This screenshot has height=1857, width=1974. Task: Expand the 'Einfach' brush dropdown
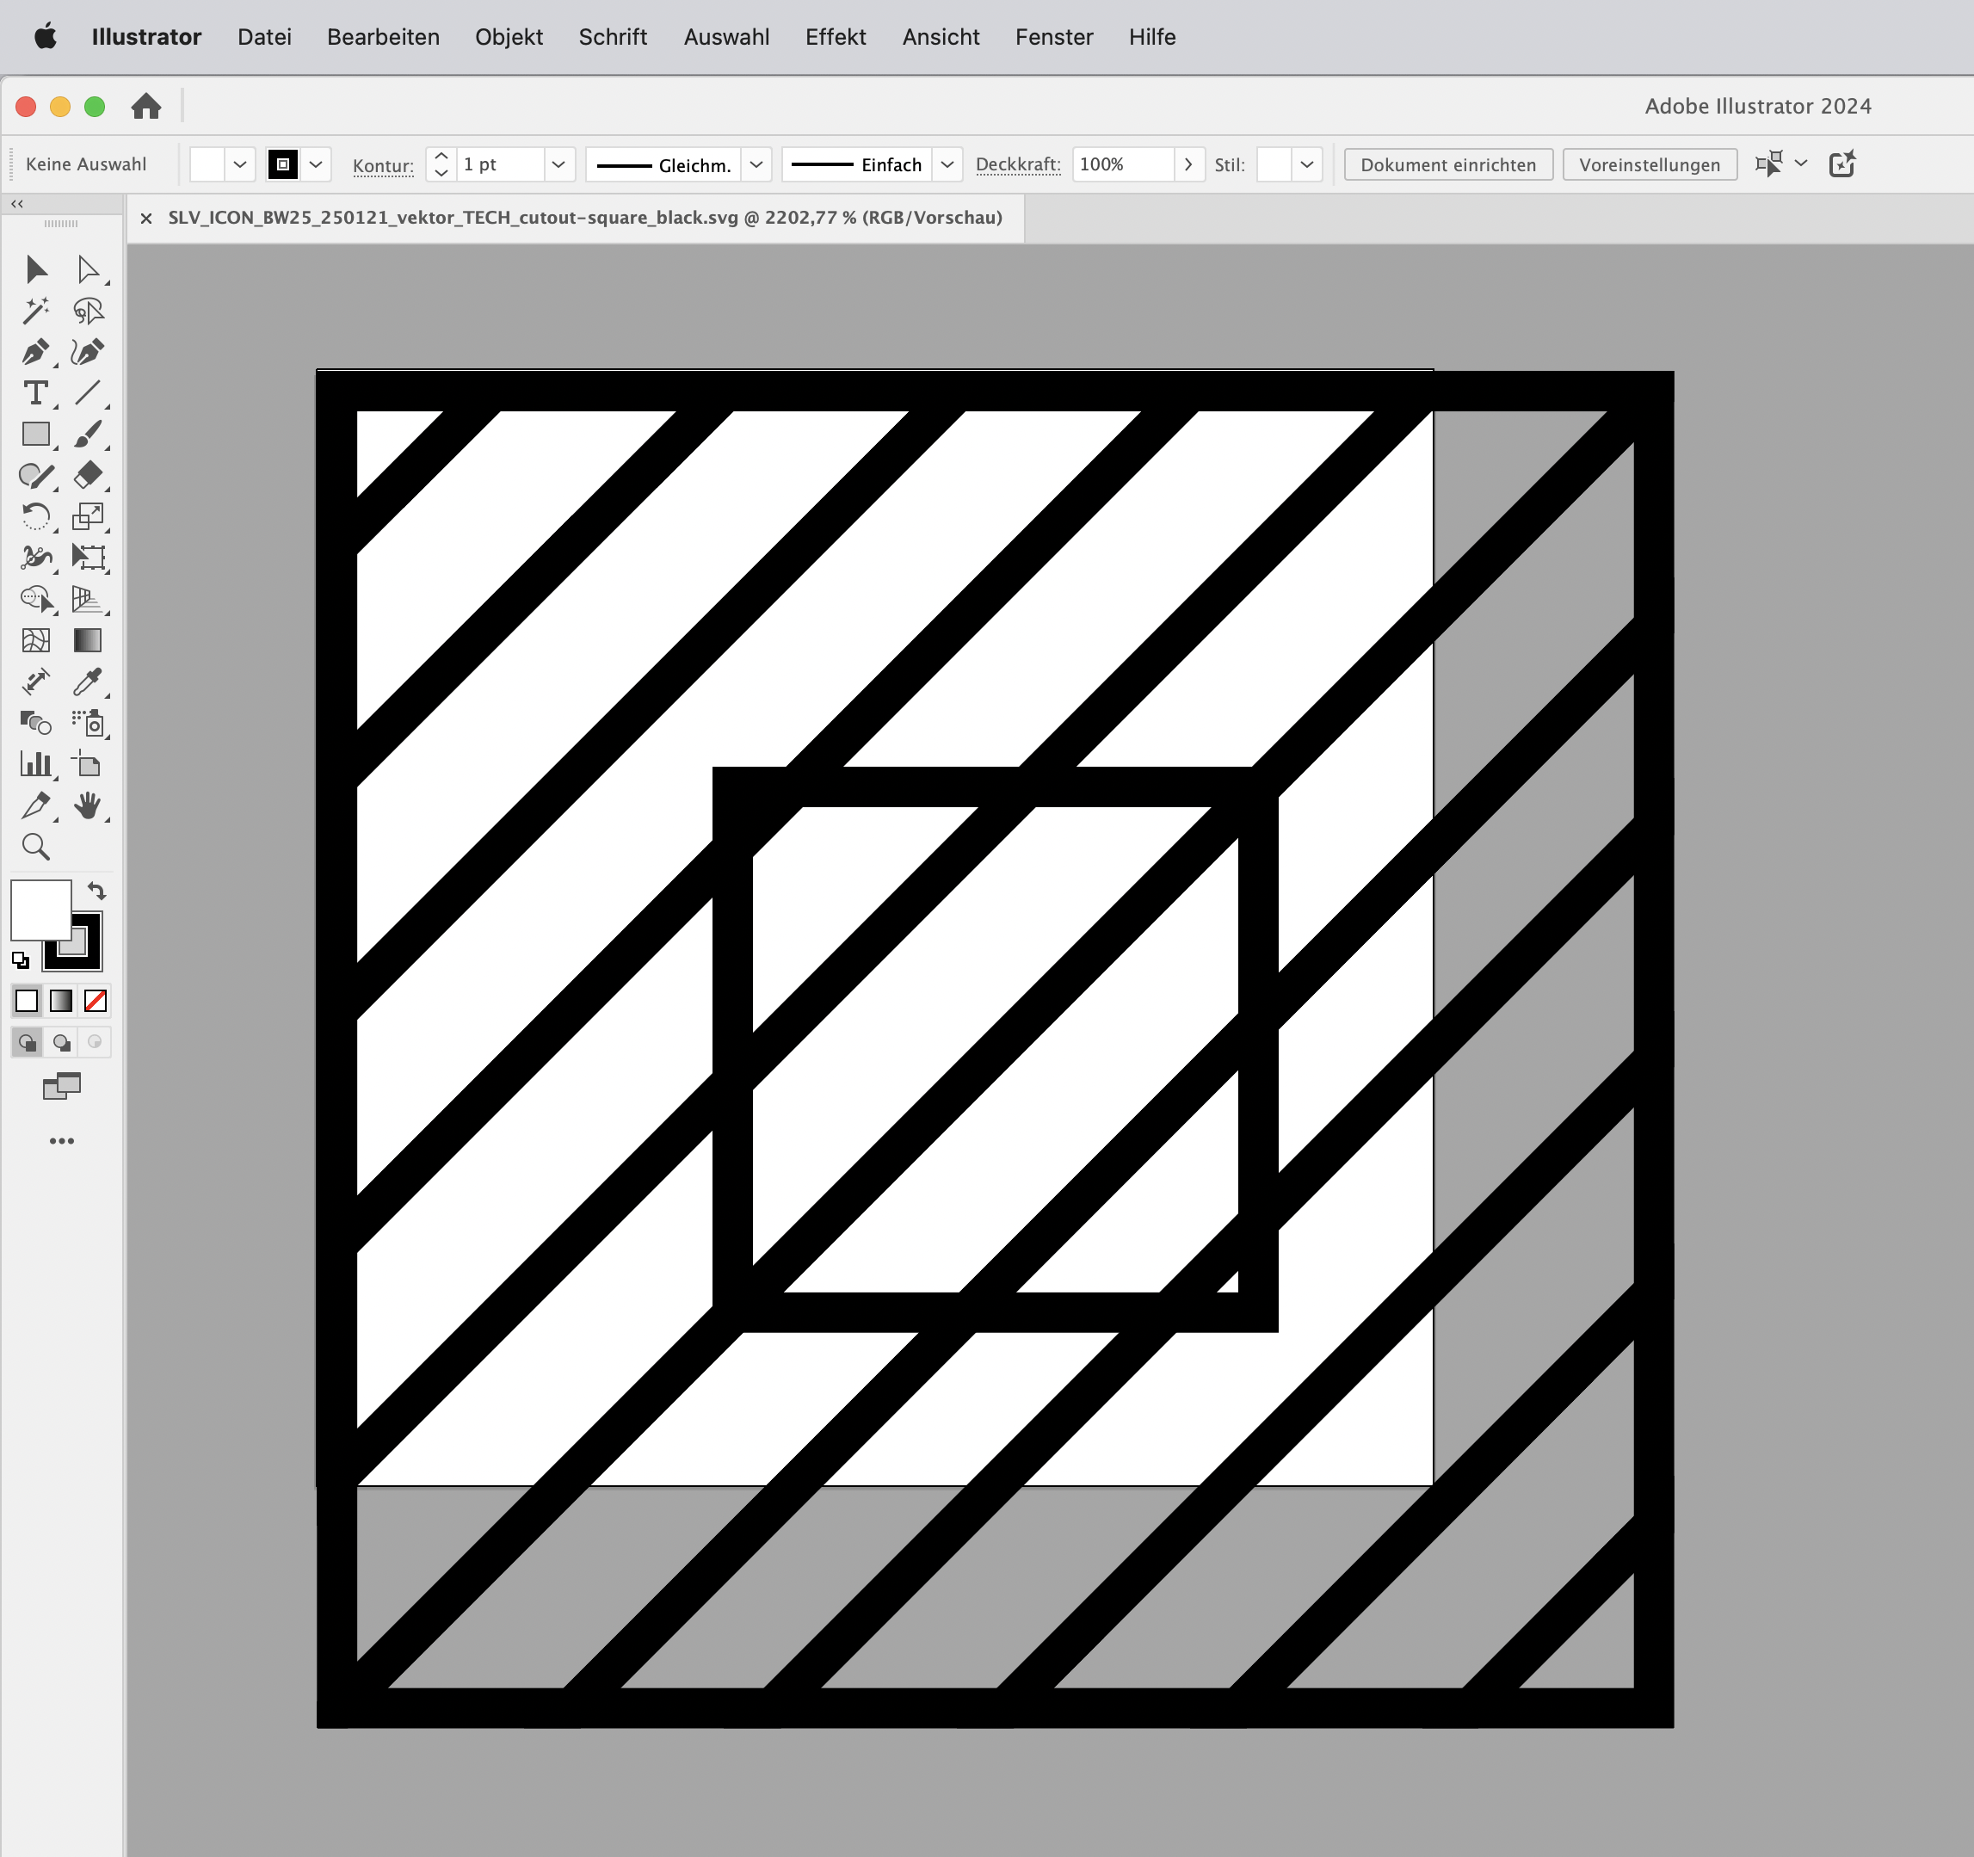pos(947,165)
